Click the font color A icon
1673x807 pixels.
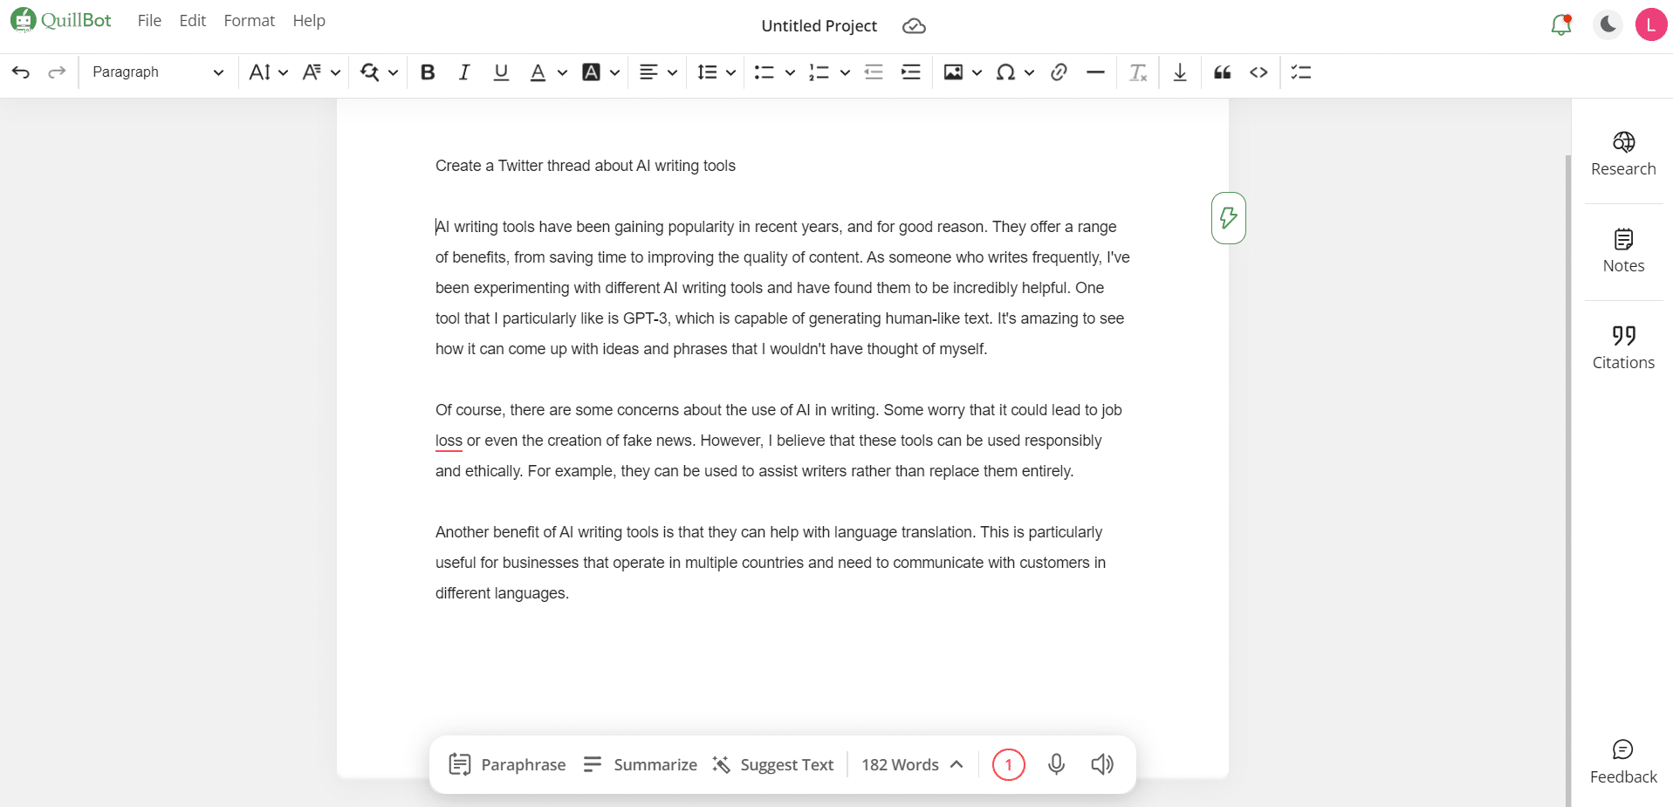(x=538, y=72)
